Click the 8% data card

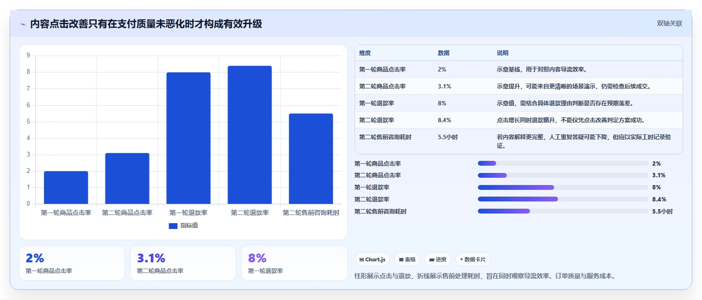pos(294,263)
